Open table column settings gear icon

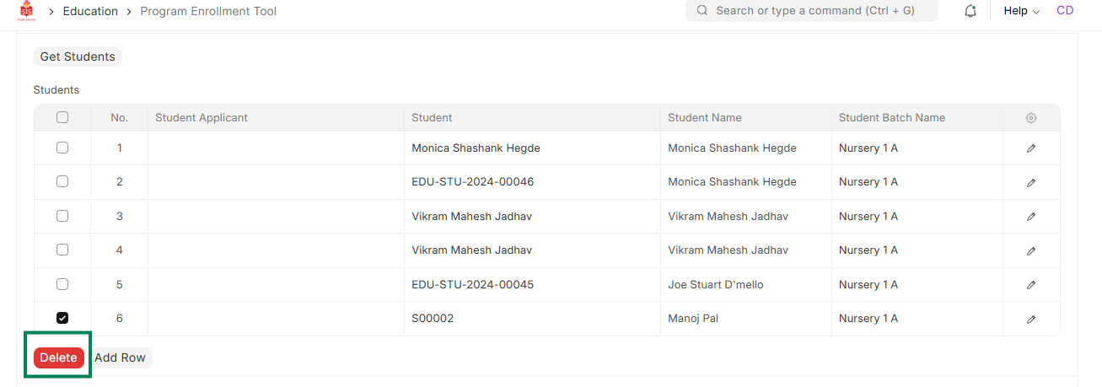point(1030,118)
